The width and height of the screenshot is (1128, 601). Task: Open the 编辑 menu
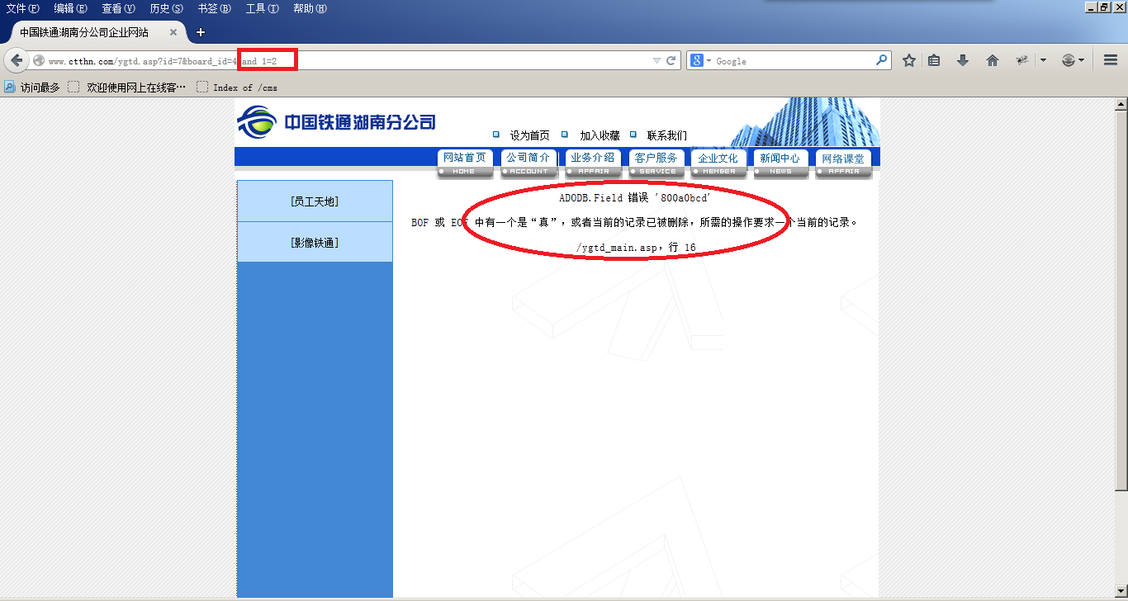click(70, 8)
